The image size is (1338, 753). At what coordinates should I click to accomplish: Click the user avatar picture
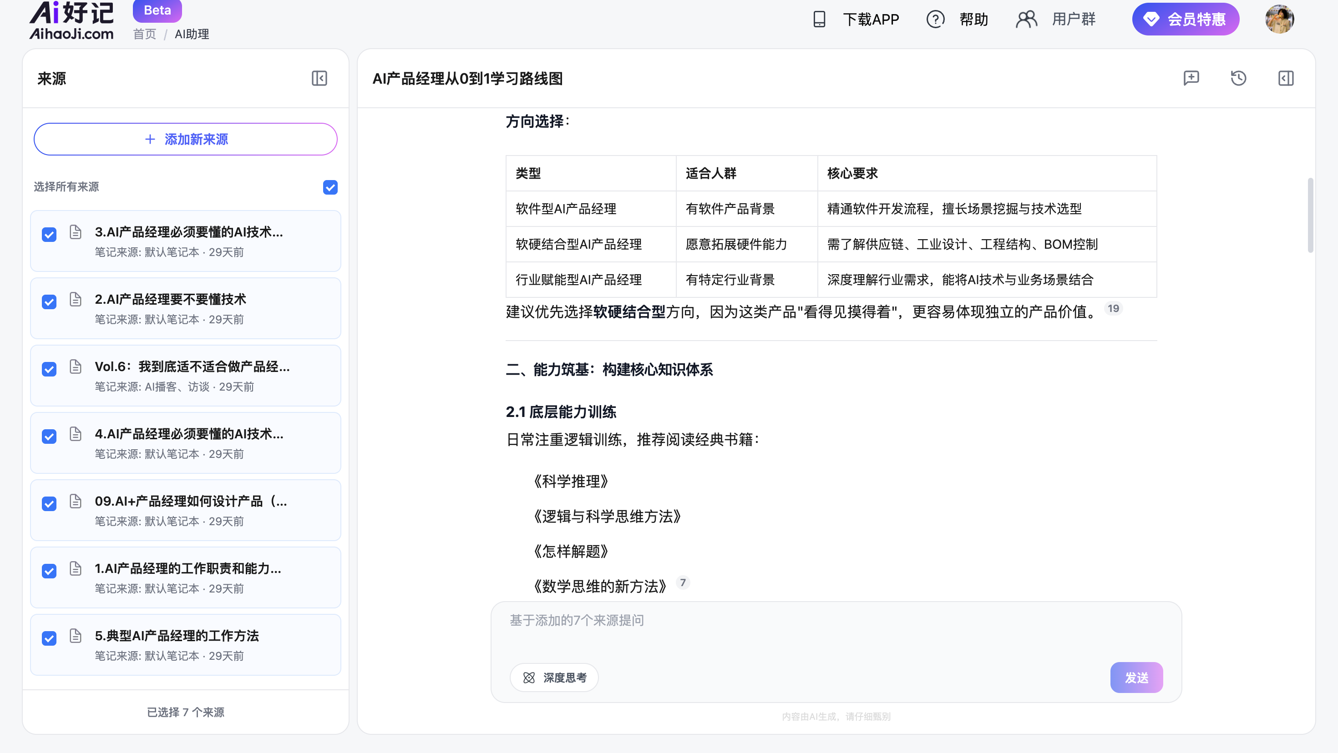coord(1279,19)
